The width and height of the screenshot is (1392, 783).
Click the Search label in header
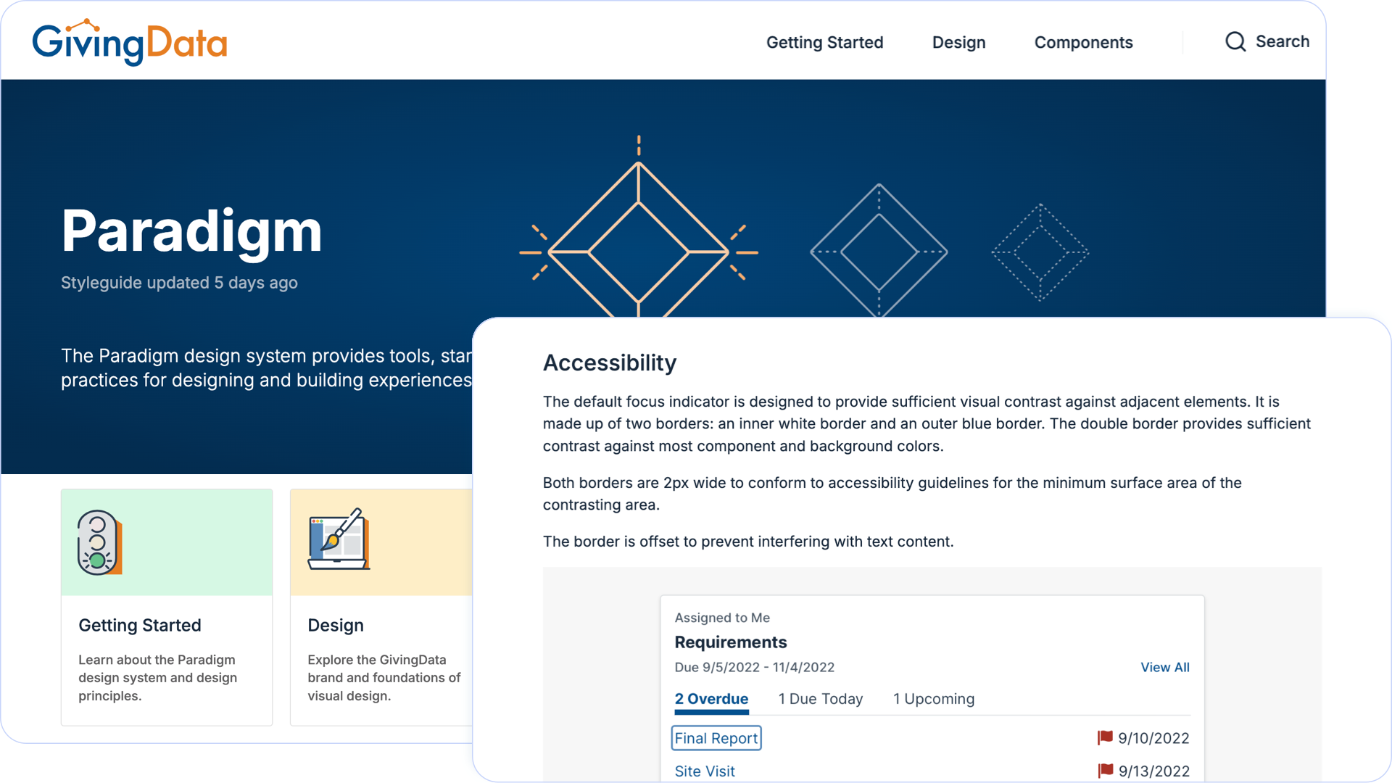1282,41
